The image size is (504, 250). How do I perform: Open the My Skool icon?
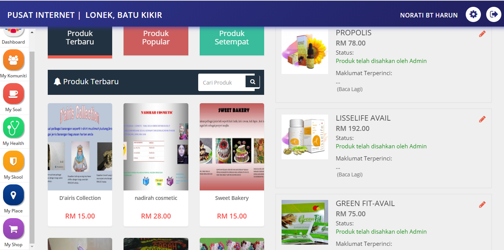coord(14,161)
